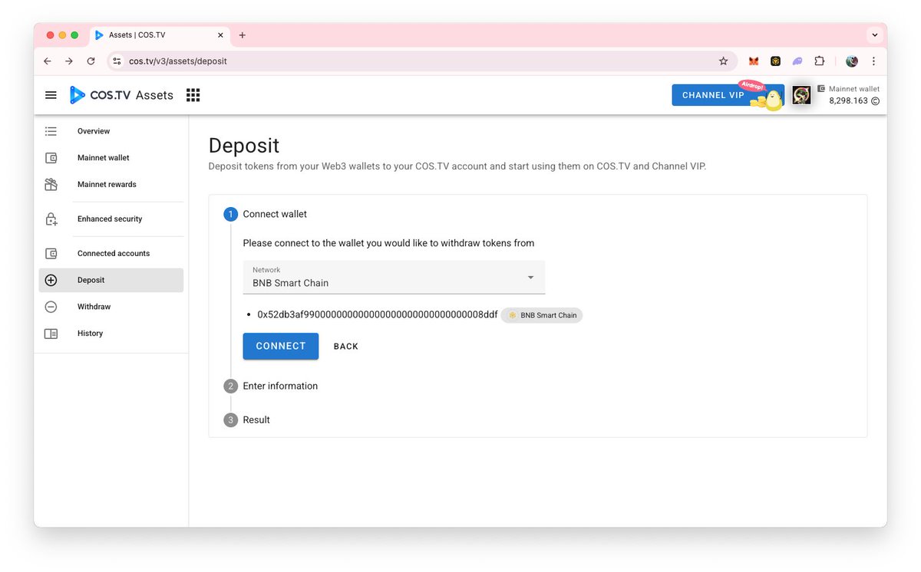Open the user avatar in COS.TV header
921x572 pixels.
coord(801,95)
